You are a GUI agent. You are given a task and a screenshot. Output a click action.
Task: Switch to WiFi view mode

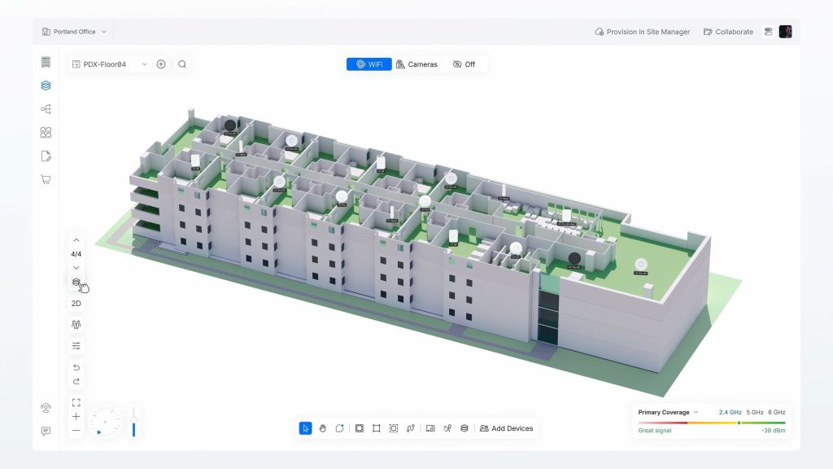point(369,64)
